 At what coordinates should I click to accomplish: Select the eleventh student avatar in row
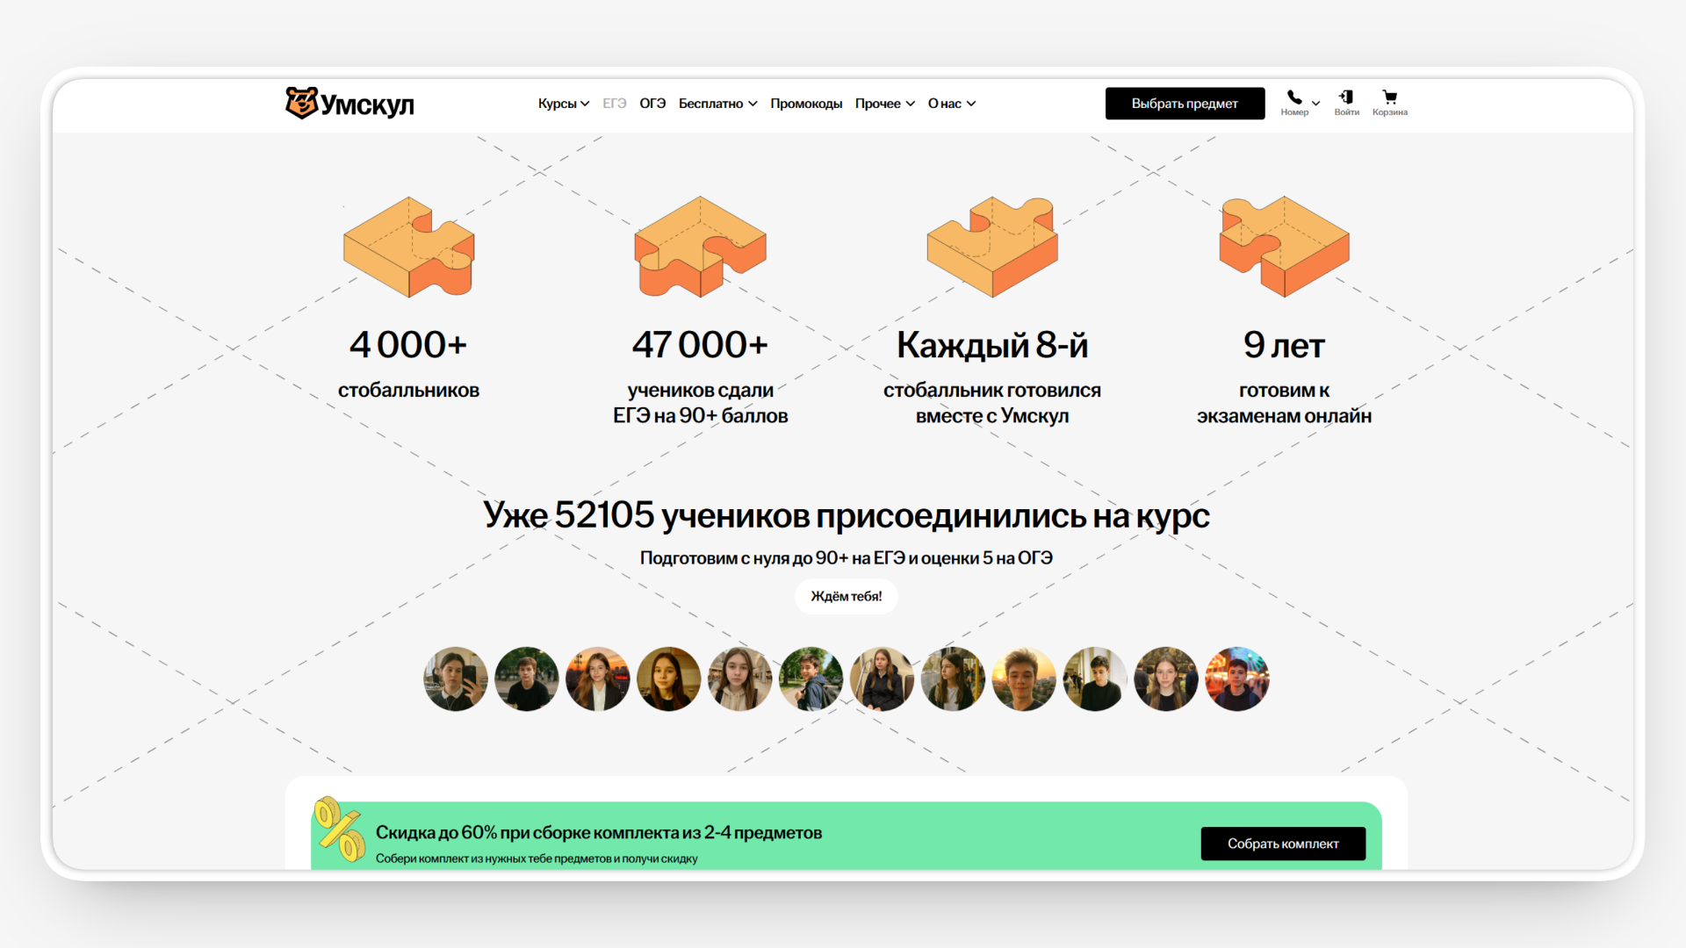point(1166,679)
